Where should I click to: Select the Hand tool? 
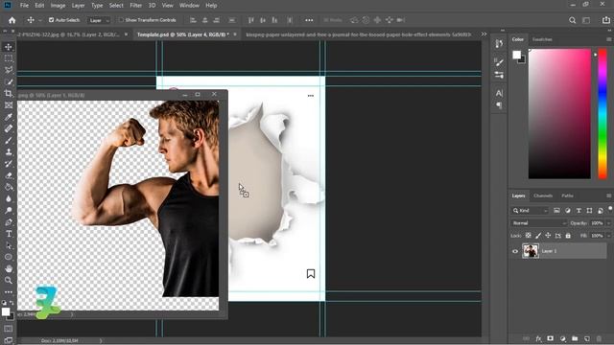(x=9, y=268)
